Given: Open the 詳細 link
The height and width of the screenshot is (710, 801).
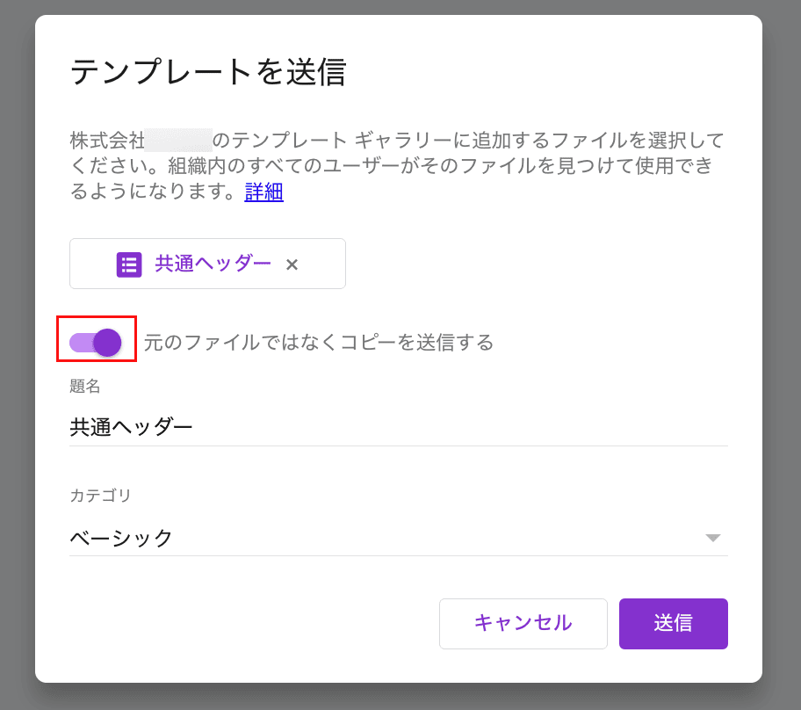Looking at the screenshot, I should 263,192.
